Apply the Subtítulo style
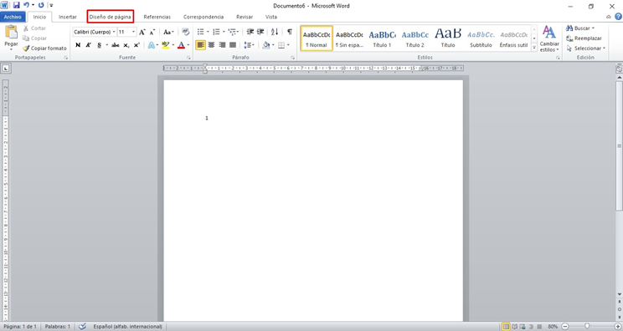623x331 pixels. 481,38
